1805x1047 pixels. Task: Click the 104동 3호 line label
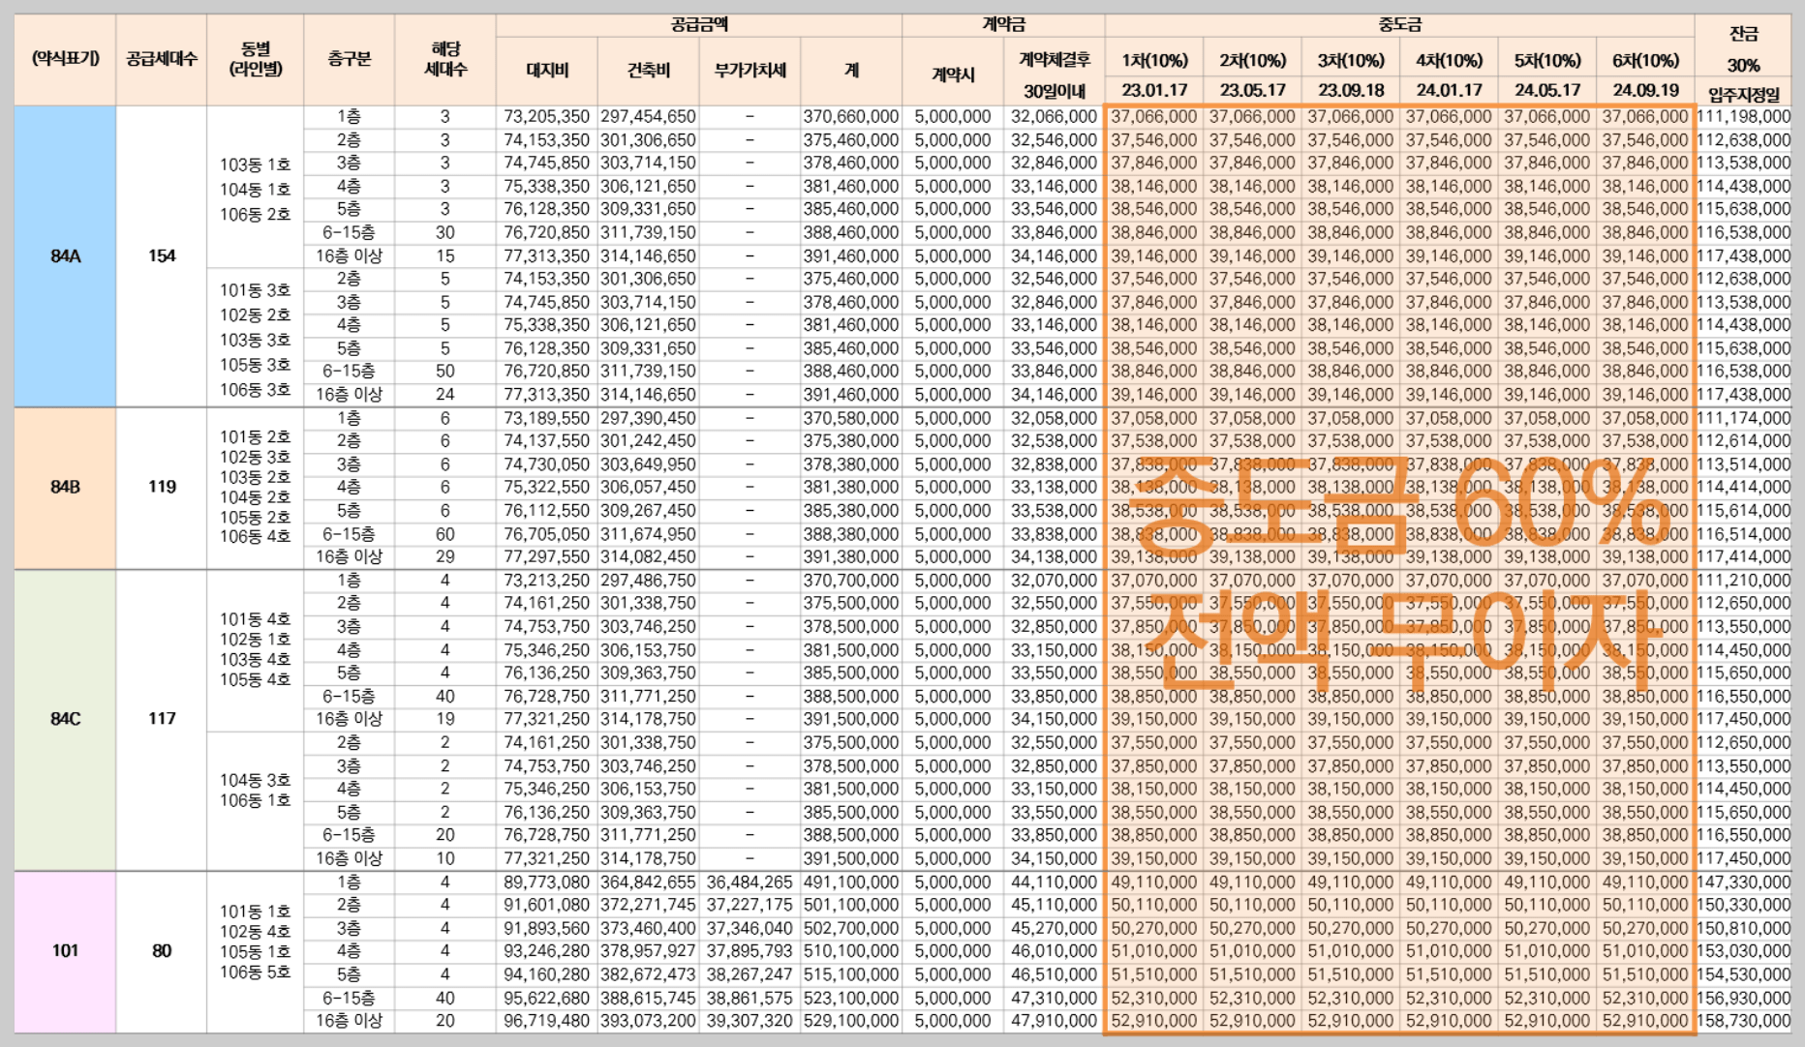click(255, 780)
